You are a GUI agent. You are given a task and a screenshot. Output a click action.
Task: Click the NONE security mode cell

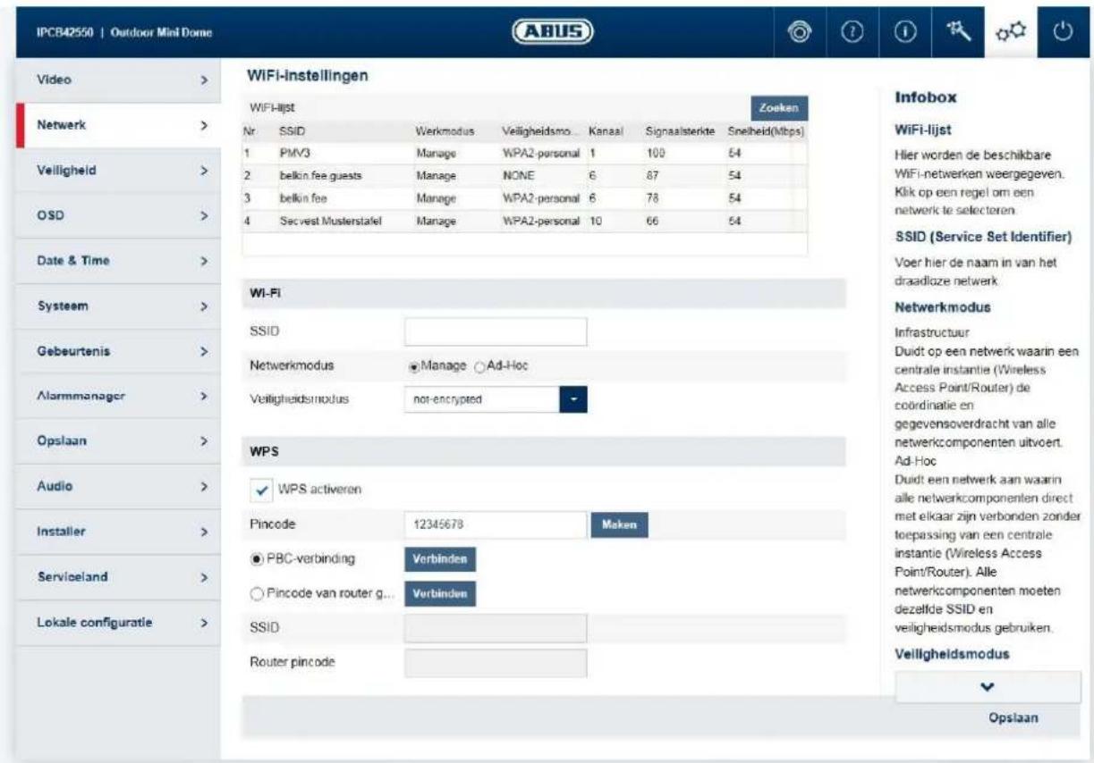click(x=519, y=177)
